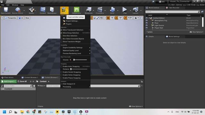The height and width of the screenshot is (115, 205).
Task: Uncheck Allow Translucent Selection
Action: point(61,30)
